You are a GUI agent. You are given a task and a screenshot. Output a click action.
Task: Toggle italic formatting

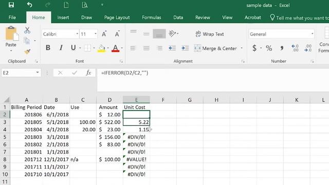tap(61, 48)
